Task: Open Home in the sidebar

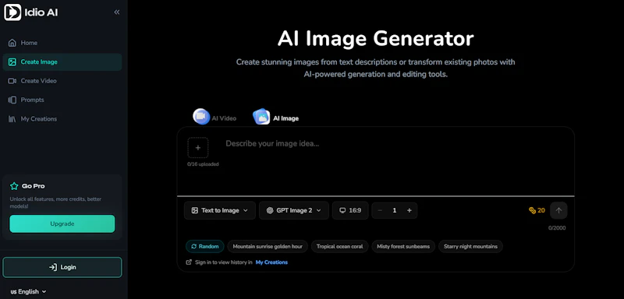Action: click(x=62, y=43)
